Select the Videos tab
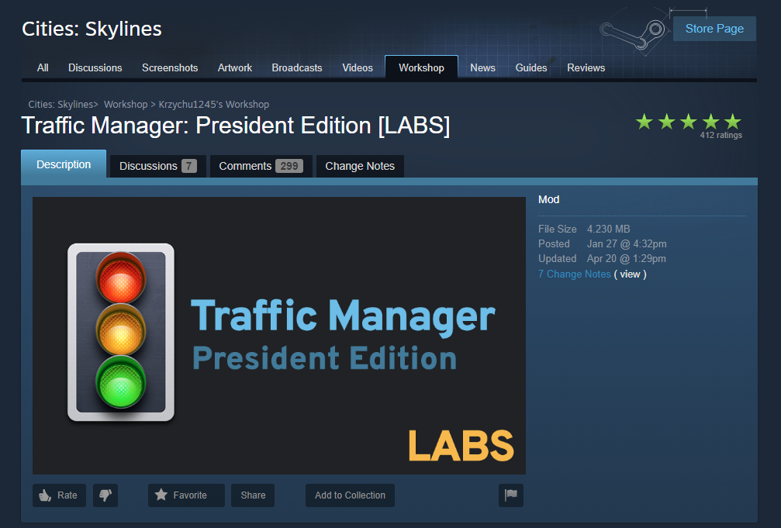The image size is (781, 528). coord(357,67)
